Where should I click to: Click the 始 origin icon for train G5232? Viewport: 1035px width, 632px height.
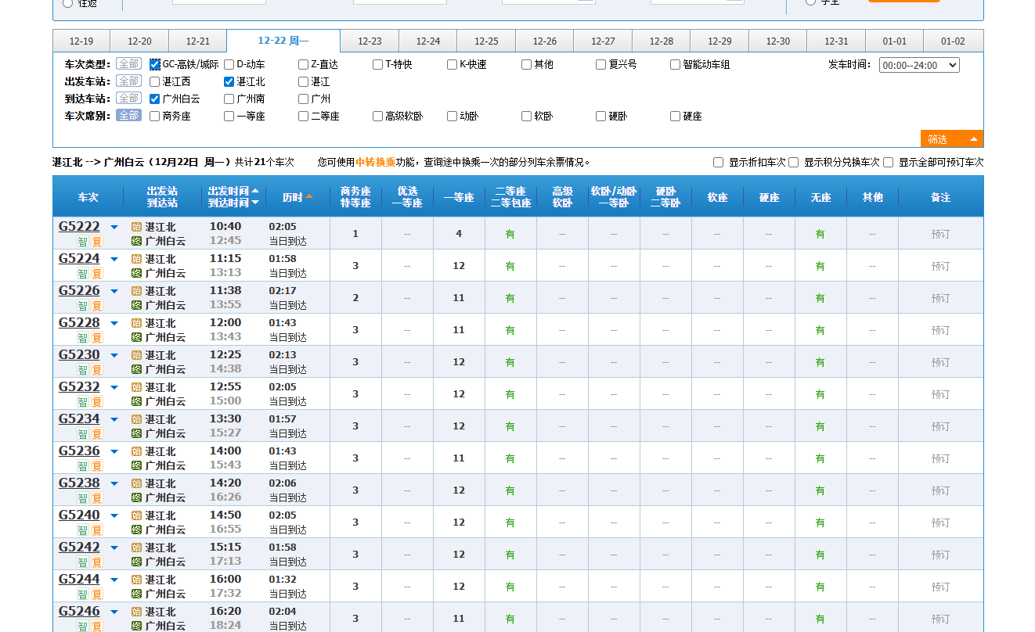point(136,387)
